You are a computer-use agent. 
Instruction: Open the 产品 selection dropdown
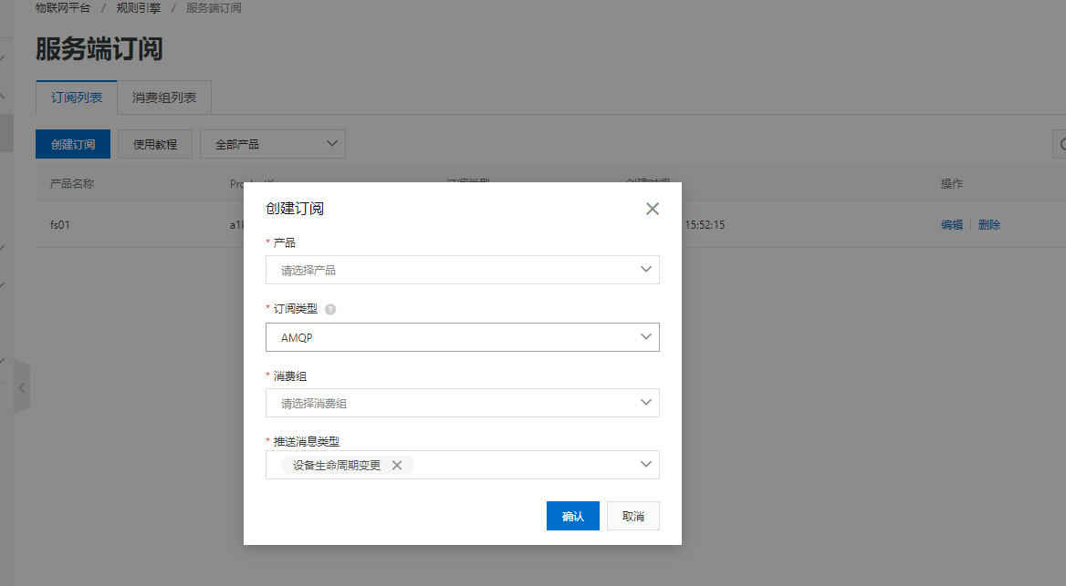click(x=462, y=270)
